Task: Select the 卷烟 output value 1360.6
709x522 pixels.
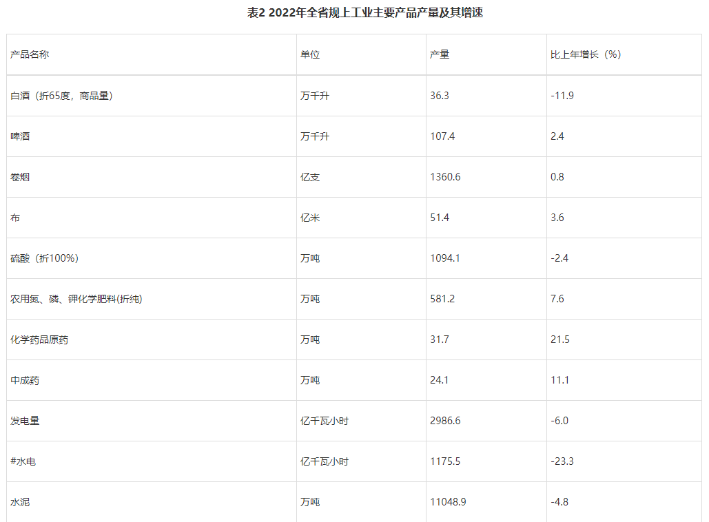Action: (x=445, y=177)
